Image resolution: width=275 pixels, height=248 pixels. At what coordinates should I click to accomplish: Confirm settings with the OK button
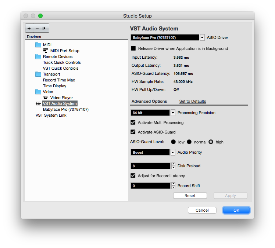coord(236,210)
